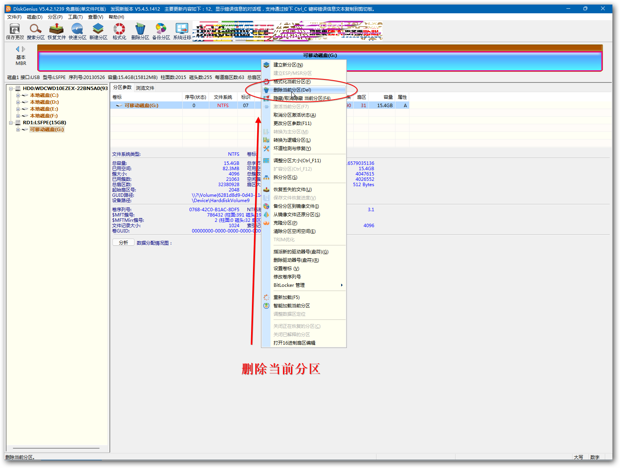Select the 可移动磁盘(G:) row in partition table
This screenshot has width=620, height=468.
point(260,106)
